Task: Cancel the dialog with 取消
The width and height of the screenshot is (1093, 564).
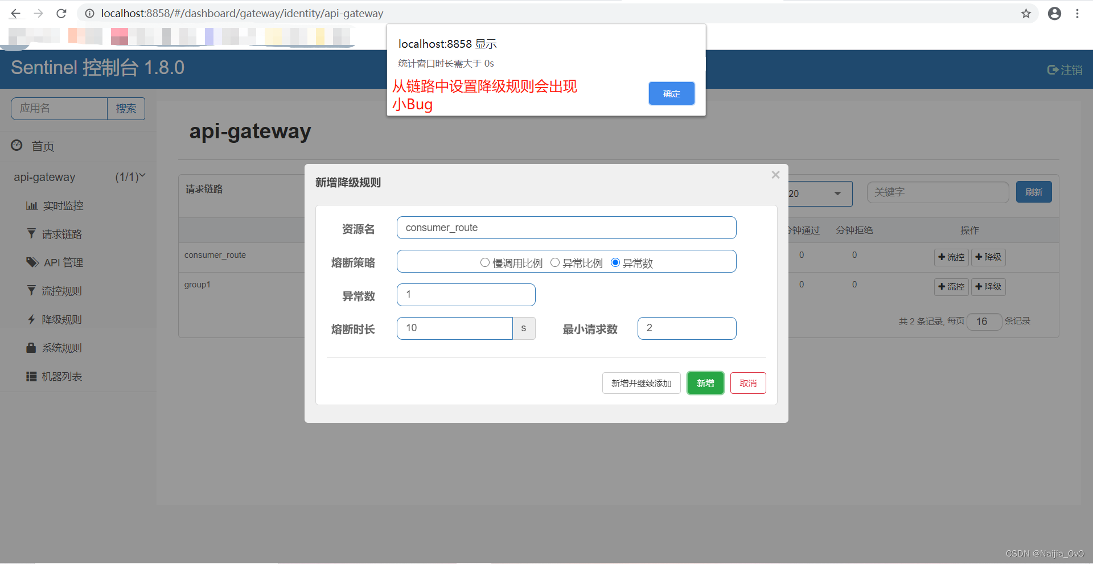Action: click(x=748, y=383)
